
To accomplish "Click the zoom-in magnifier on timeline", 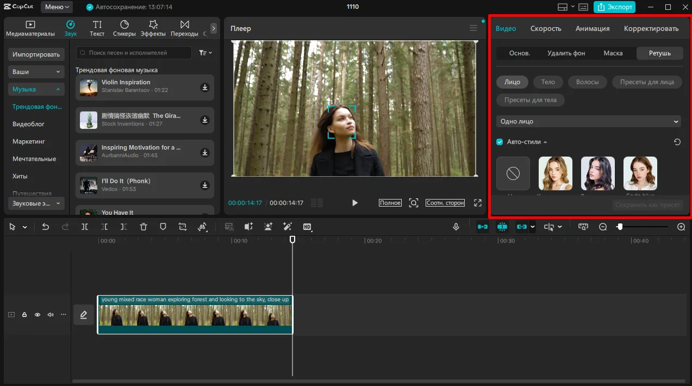I will click(681, 227).
